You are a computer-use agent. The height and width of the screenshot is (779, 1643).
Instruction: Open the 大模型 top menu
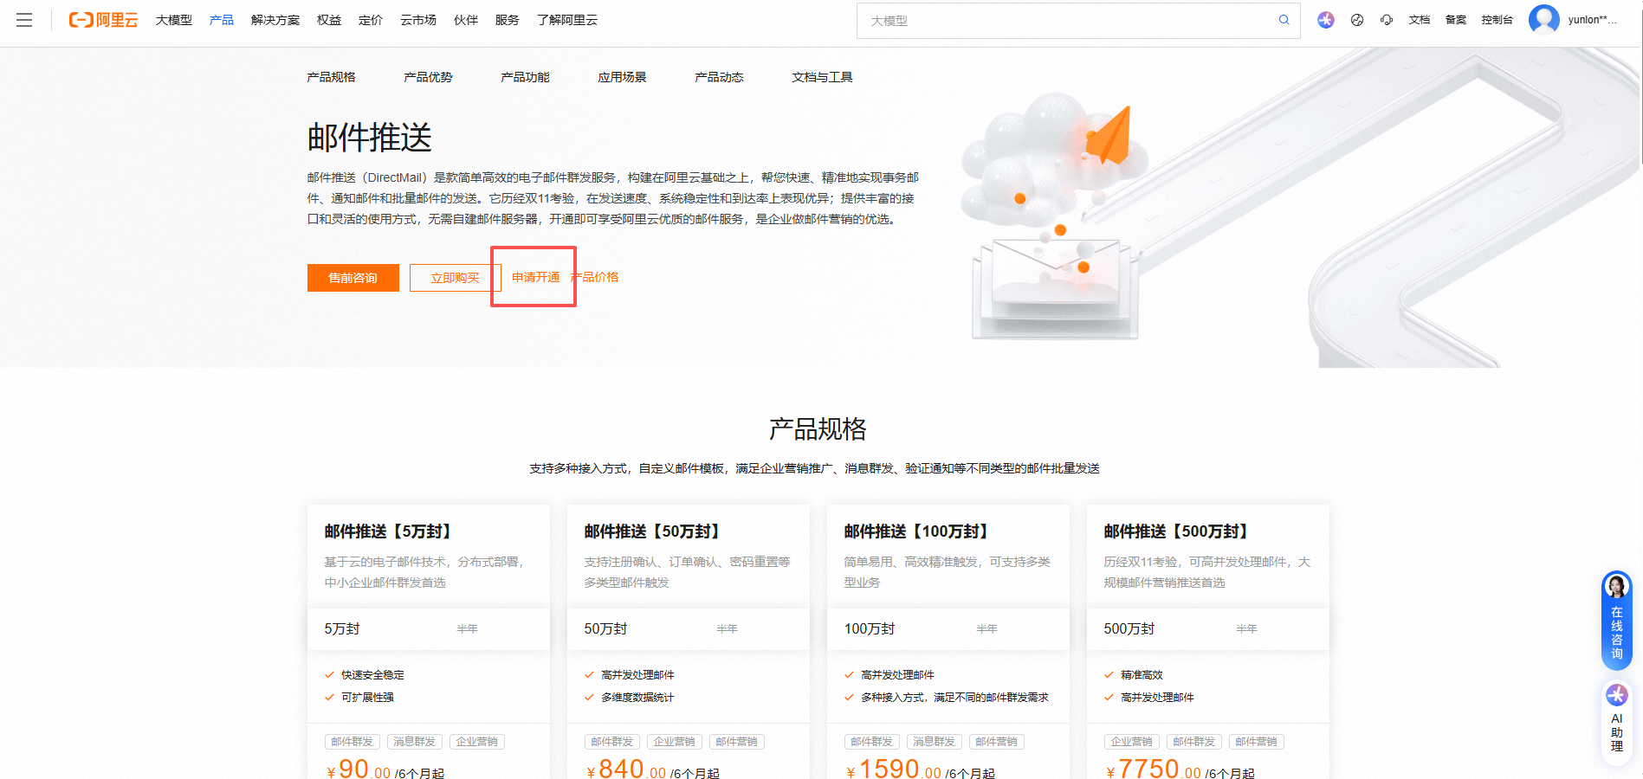click(x=174, y=20)
